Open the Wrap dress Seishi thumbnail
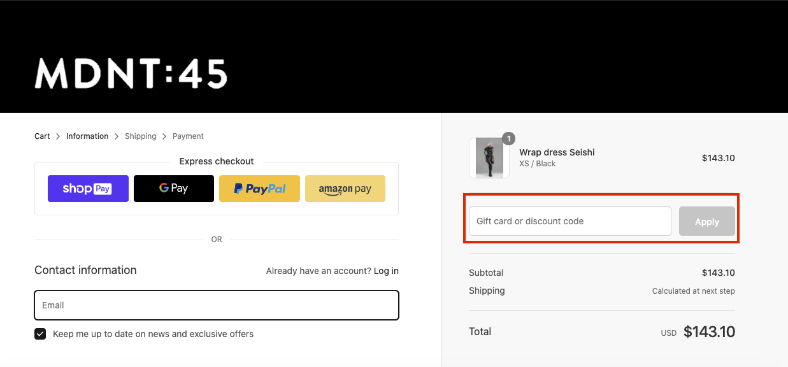This screenshot has height=367, width=788. (x=489, y=158)
